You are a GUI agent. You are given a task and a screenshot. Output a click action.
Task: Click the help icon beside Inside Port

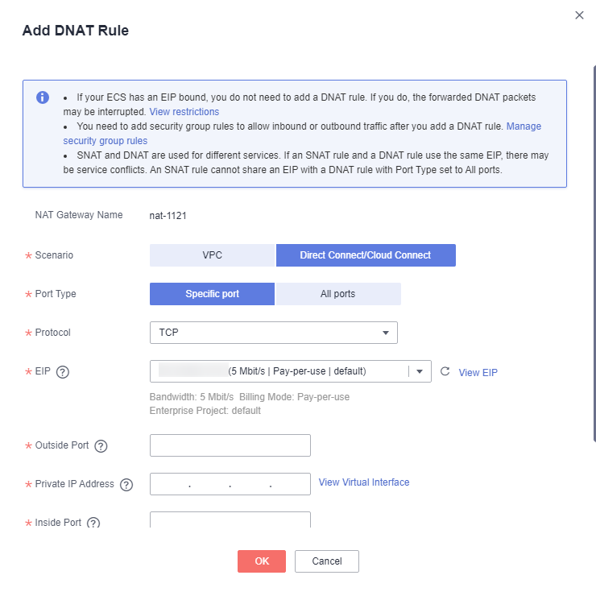(93, 523)
